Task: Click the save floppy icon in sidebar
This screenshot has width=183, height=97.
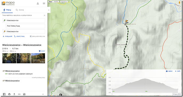Action: pyautogui.click(x=24, y=94)
